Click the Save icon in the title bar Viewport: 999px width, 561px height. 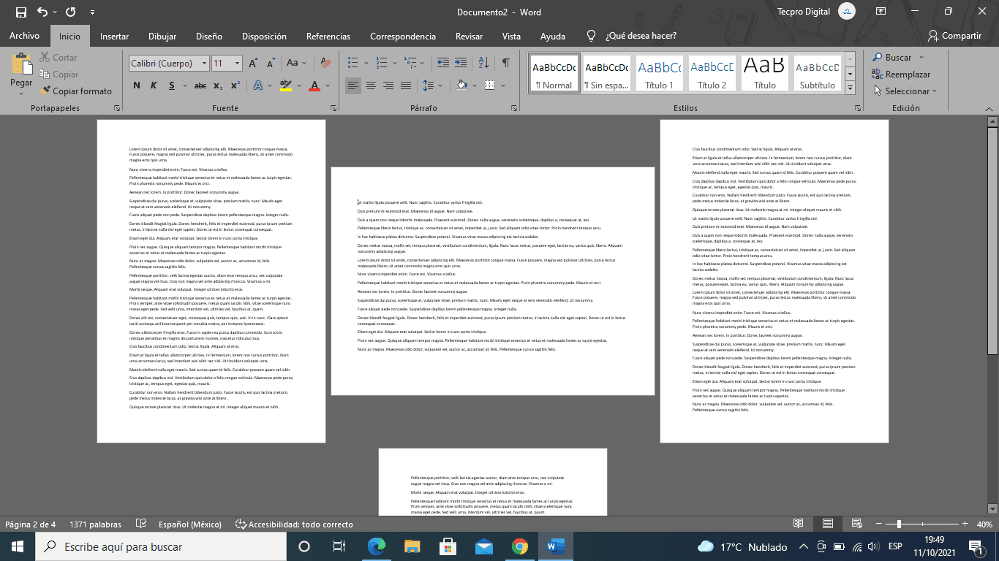point(20,12)
